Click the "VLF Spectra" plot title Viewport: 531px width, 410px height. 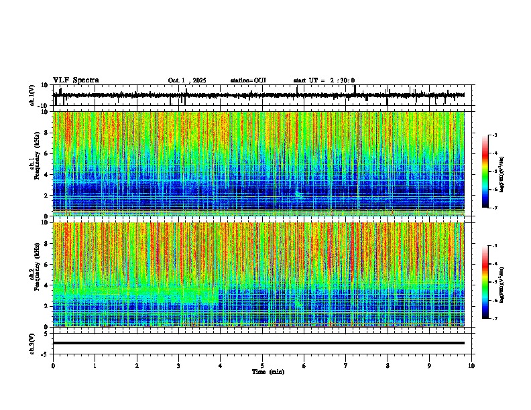(x=76, y=80)
